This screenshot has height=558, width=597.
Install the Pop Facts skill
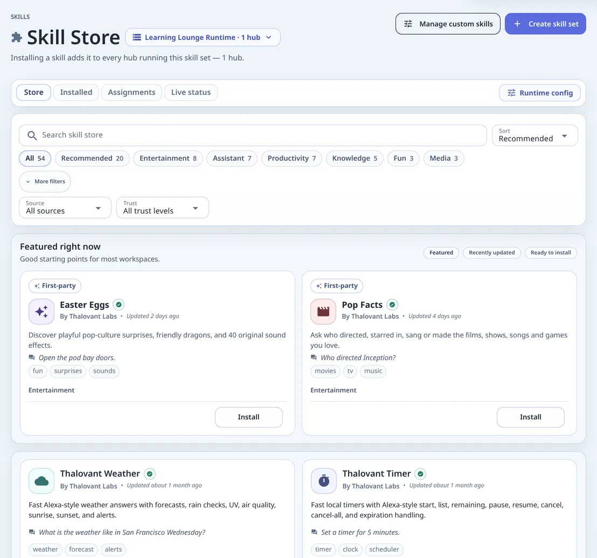pos(530,417)
